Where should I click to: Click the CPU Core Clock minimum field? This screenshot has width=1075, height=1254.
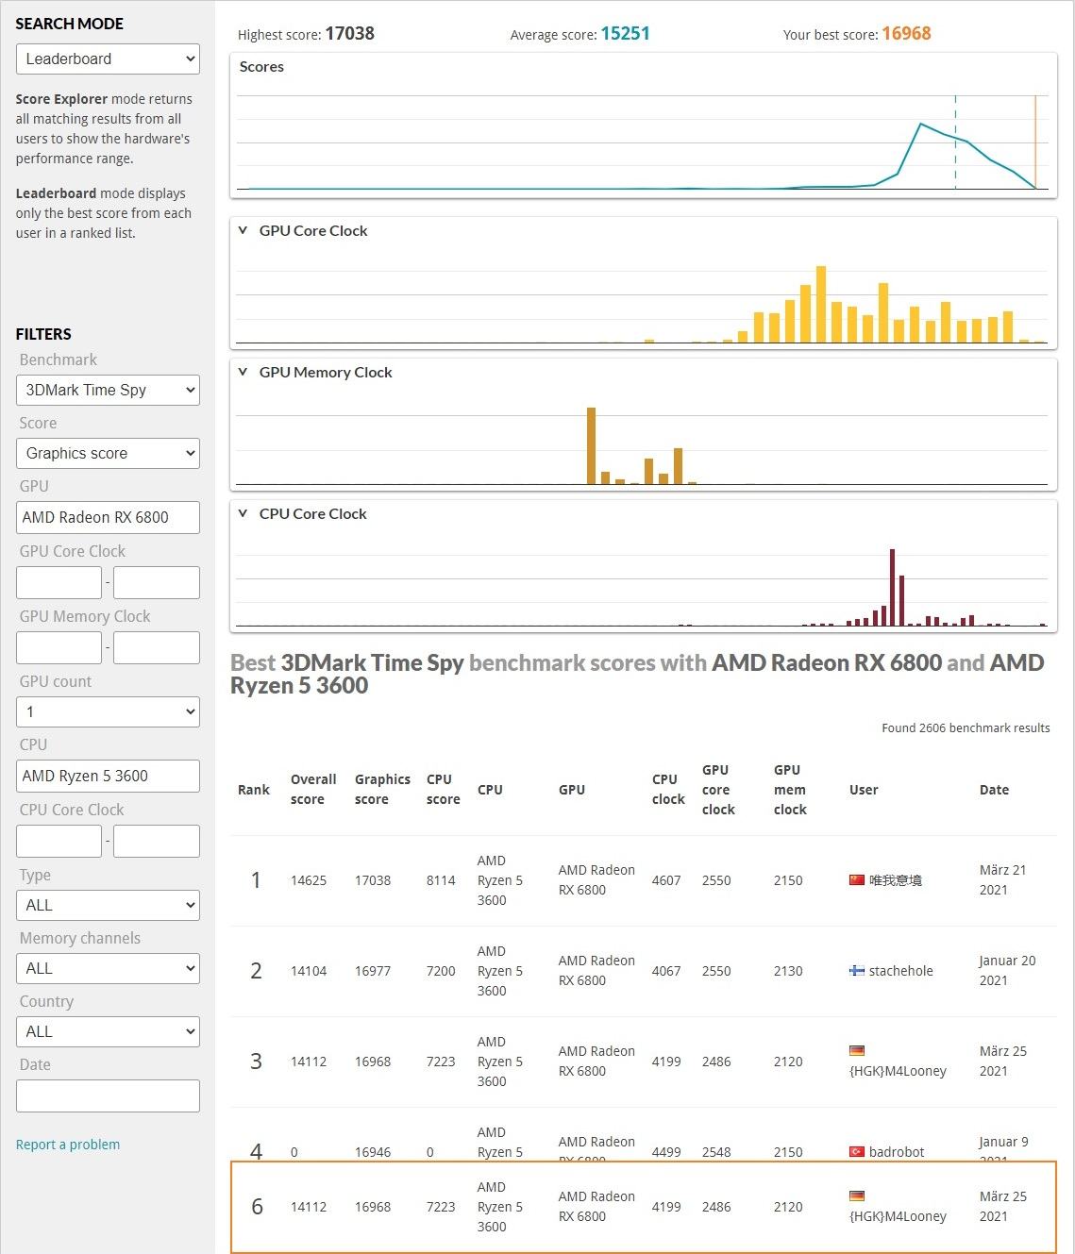pyautogui.click(x=59, y=841)
